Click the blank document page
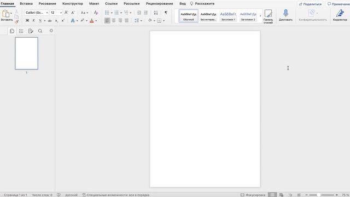The height and width of the screenshot is (197, 350). click(205, 109)
